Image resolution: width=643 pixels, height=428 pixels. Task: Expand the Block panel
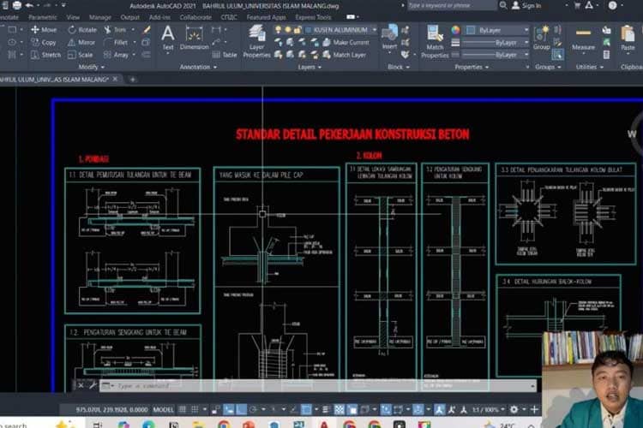tap(399, 67)
